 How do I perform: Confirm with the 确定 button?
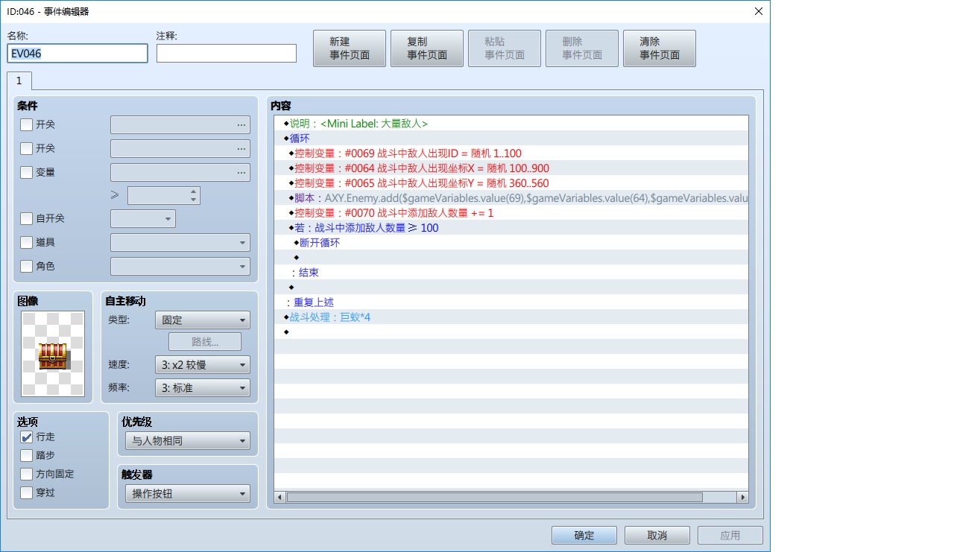[x=584, y=536]
